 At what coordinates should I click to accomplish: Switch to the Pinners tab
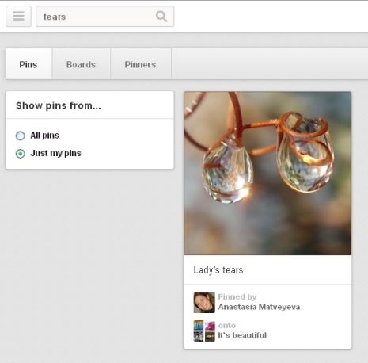pyautogui.click(x=141, y=63)
